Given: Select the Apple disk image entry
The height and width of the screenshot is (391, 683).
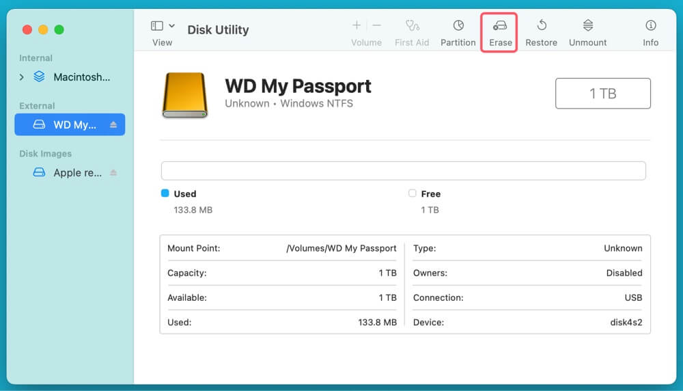Looking at the screenshot, I should [x=76, y=173].
